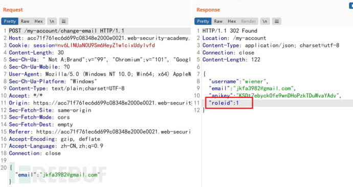Switch Request view to Hex

tap(38, 21)
